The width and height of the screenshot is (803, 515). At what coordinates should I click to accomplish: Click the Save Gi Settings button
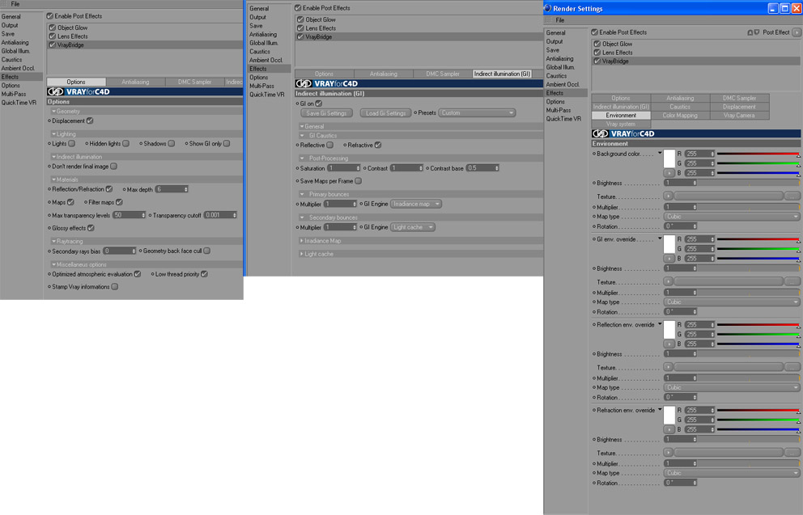[x=326, y=113]
